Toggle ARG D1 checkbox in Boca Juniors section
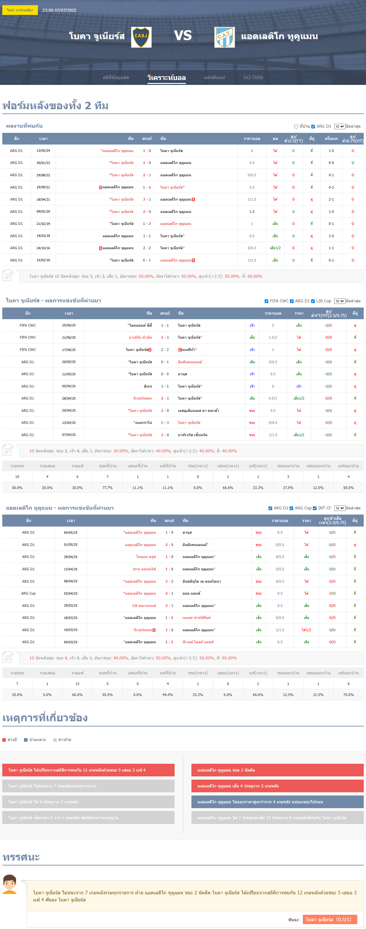 (x=292, y=301)
